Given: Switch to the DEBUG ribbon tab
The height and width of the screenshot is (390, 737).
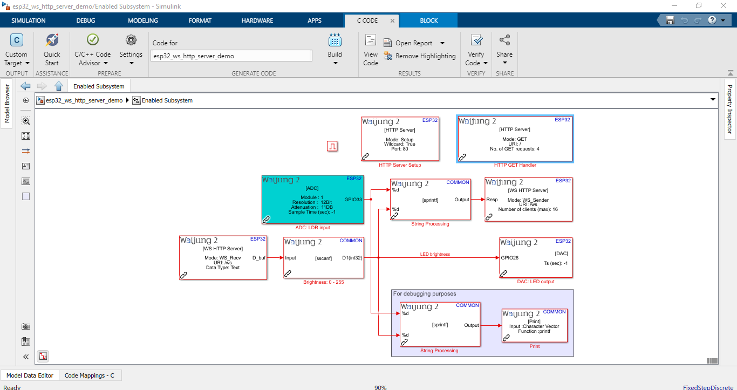Looking at the screenshot, I should (x=85, y=20).
